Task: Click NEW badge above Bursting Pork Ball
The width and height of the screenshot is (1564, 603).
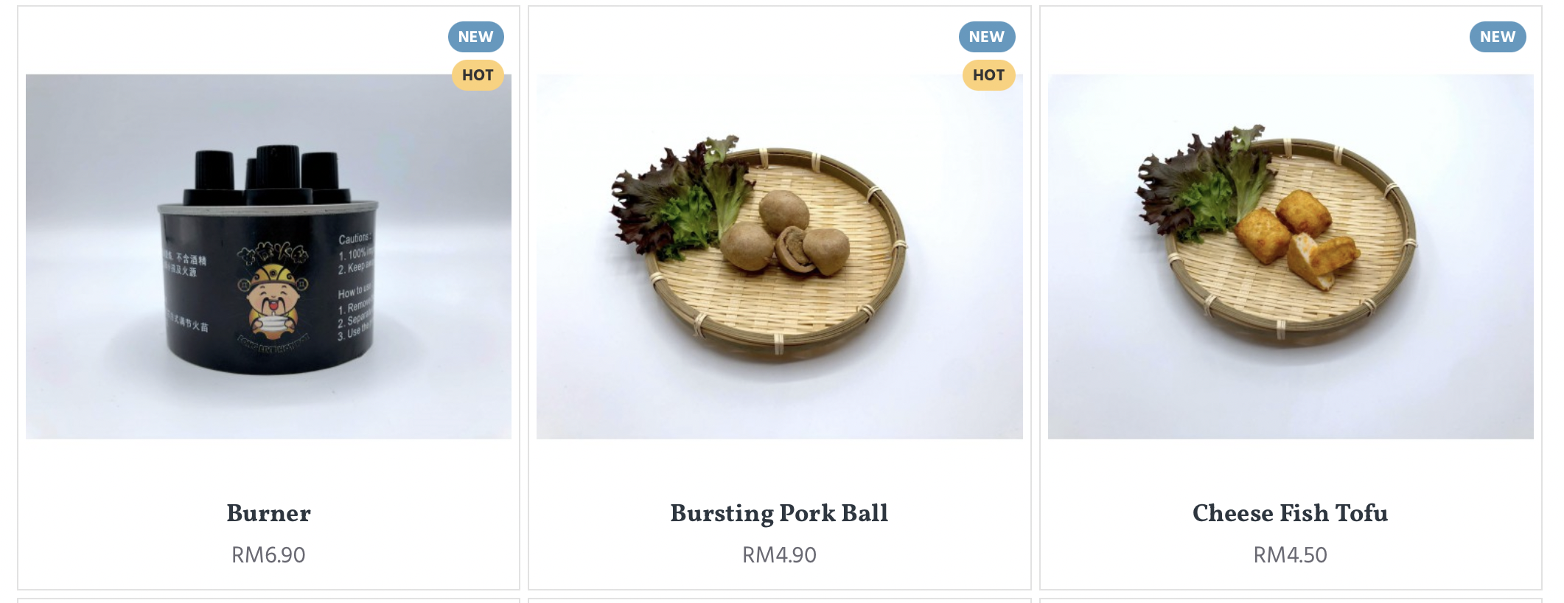Action: (x=986, y=37)
